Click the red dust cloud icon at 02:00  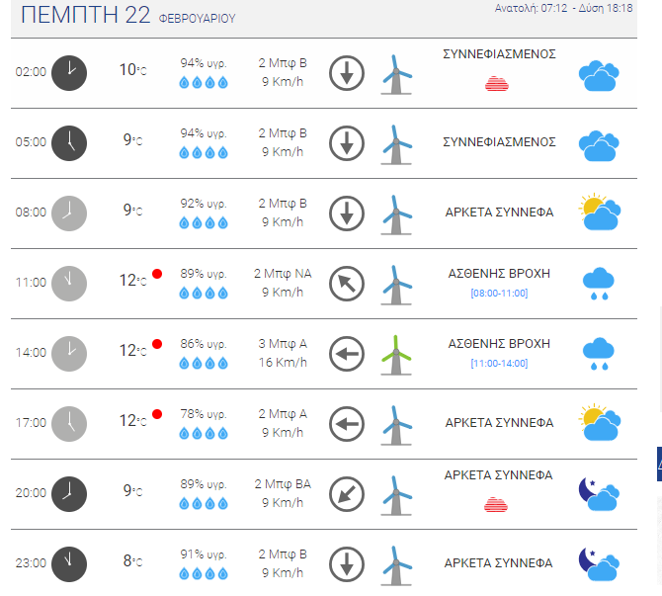click(497, 84)
